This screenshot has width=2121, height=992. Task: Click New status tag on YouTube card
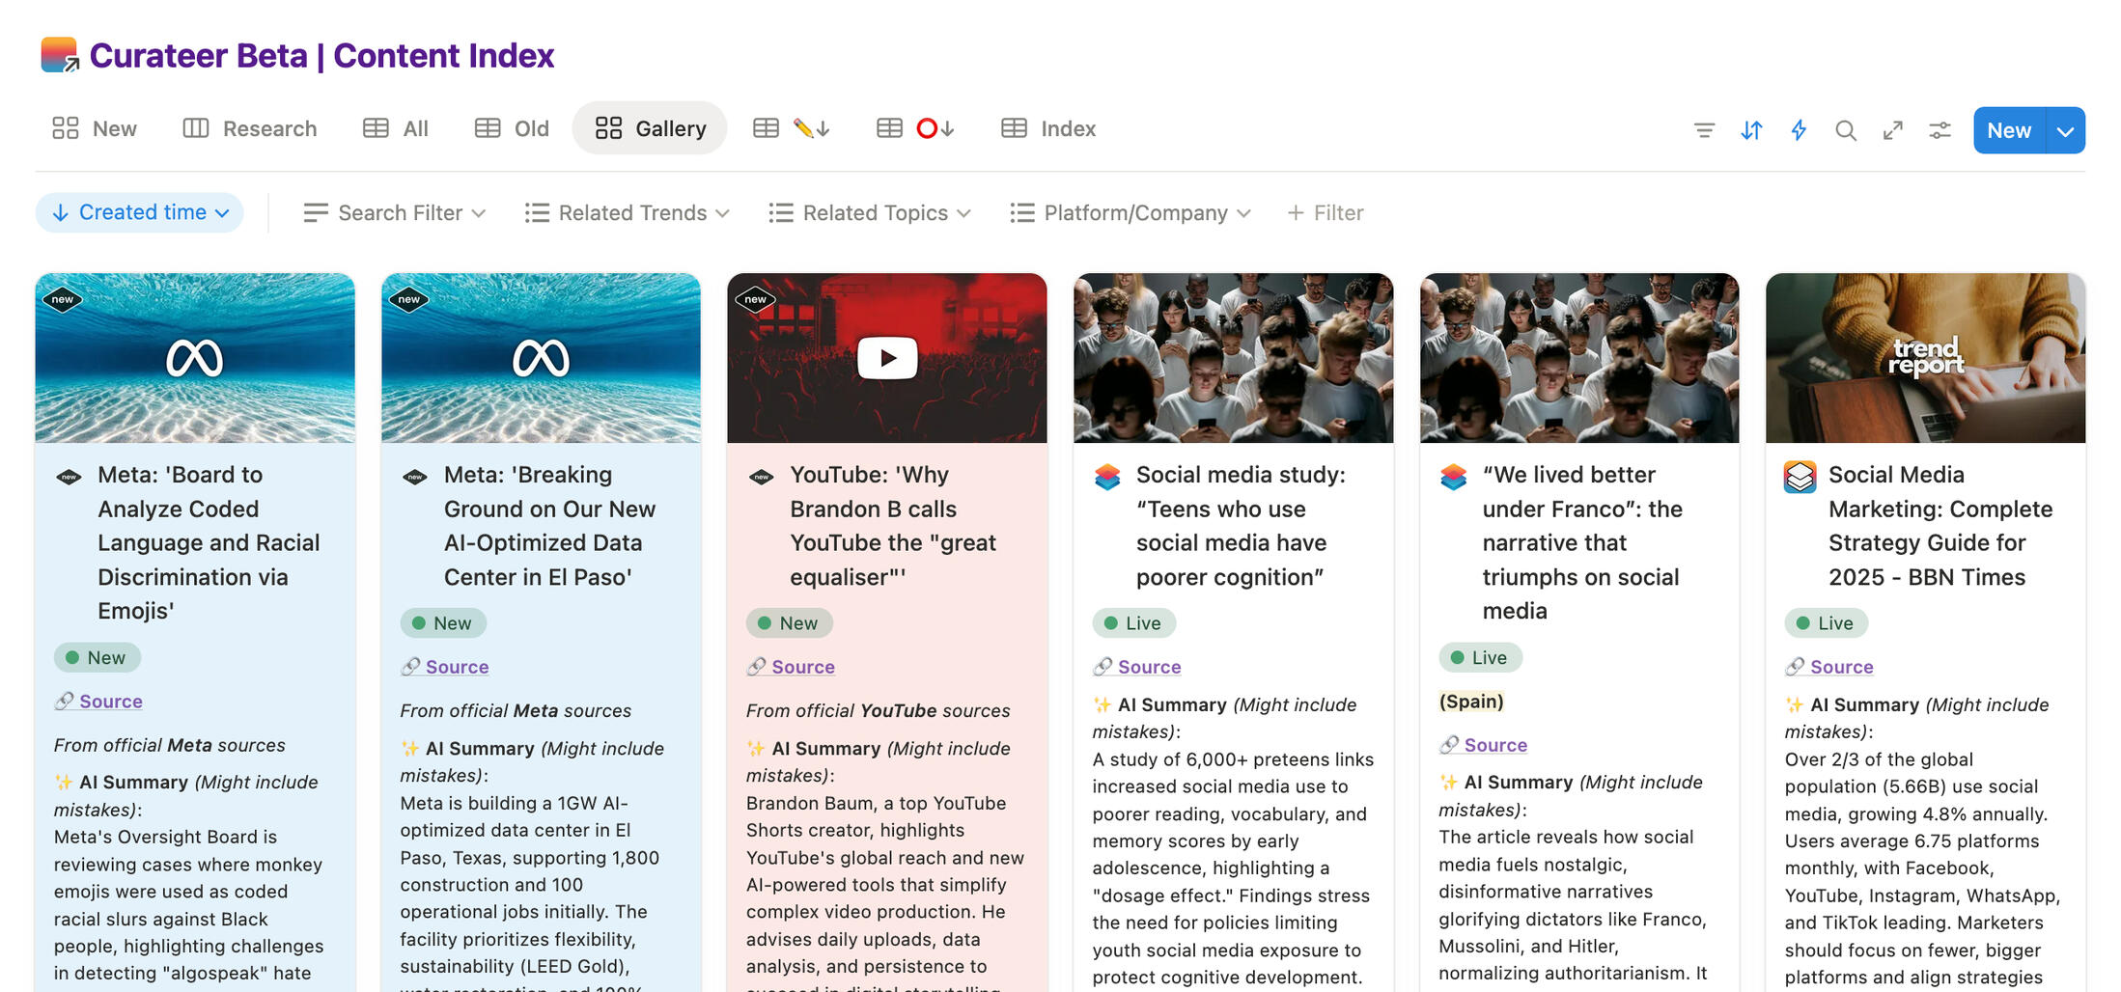click(790, 623)
